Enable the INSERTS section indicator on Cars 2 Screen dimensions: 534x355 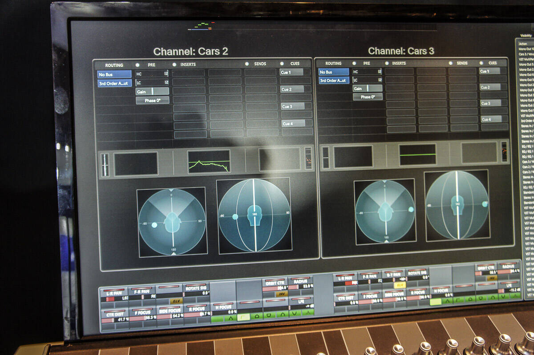coord(174,64)
